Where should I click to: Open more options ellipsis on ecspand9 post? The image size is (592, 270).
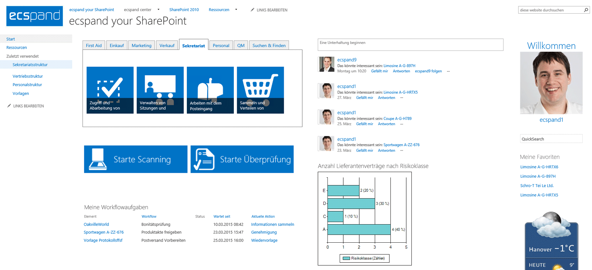[448, 71]
